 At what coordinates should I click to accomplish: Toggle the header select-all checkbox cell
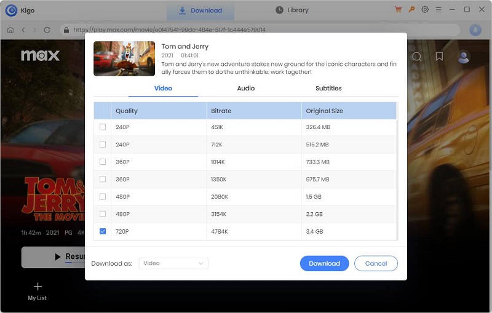pyautogui.click(x=103, y=111)
